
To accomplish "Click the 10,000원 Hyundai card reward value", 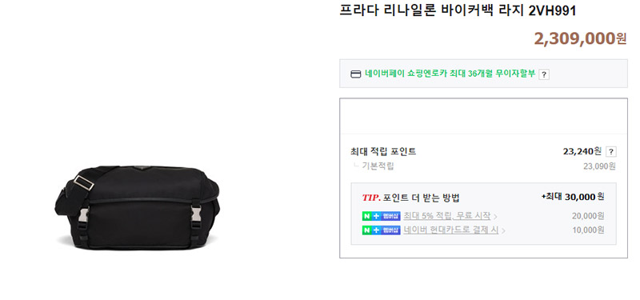I will 588,230.
